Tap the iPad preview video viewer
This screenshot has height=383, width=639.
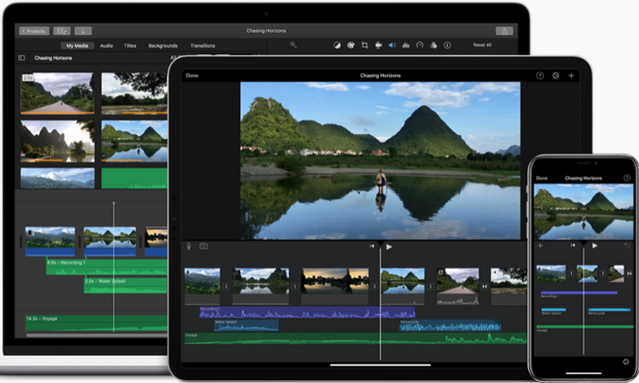(x=380, y=161)
